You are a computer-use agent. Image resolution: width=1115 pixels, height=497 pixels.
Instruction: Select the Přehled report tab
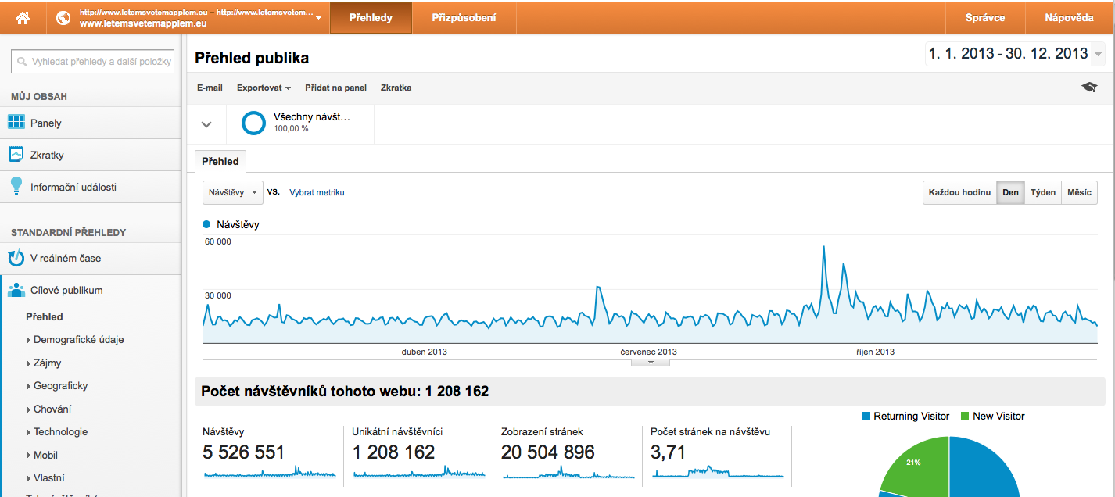220,161
